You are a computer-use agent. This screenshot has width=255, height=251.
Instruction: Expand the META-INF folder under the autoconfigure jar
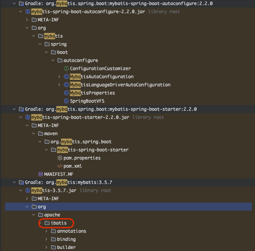(x=27, y=20)
